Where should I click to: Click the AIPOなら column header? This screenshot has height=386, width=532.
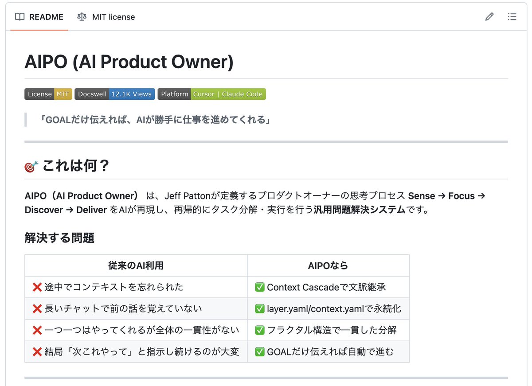pyautogui.click(x=328, y=265)
